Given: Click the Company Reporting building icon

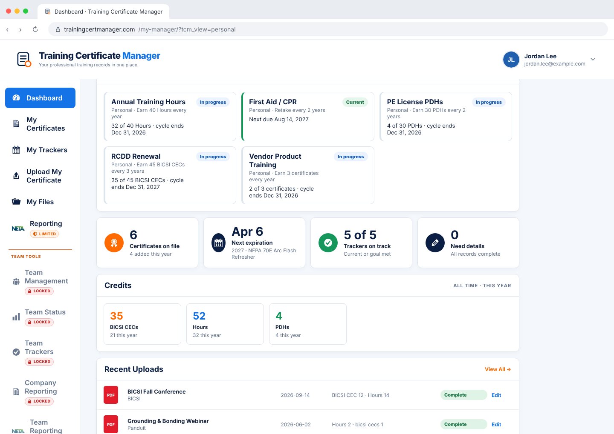Looking at the screenshot, I should tap(16, 391).
